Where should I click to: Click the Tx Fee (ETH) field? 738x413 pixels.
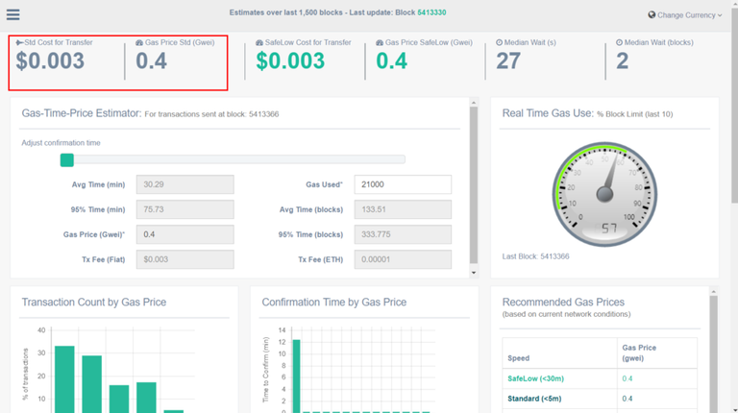pyautogui.click(x=403, y=259)
